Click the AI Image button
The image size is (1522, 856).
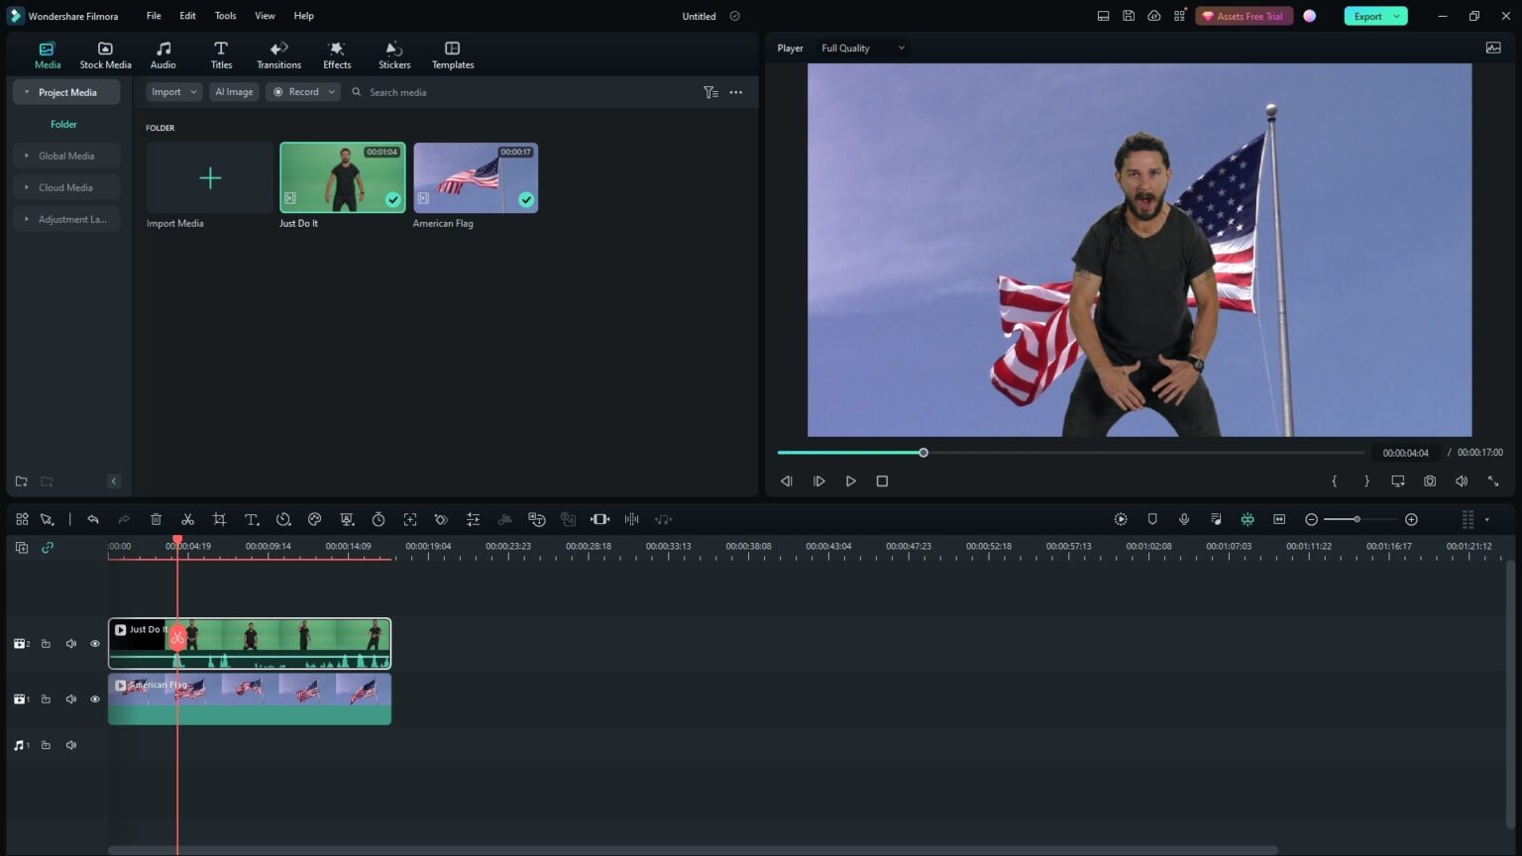point(234,92)
